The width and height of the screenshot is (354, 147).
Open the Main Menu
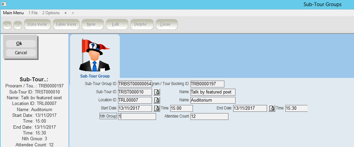[14, 13]
